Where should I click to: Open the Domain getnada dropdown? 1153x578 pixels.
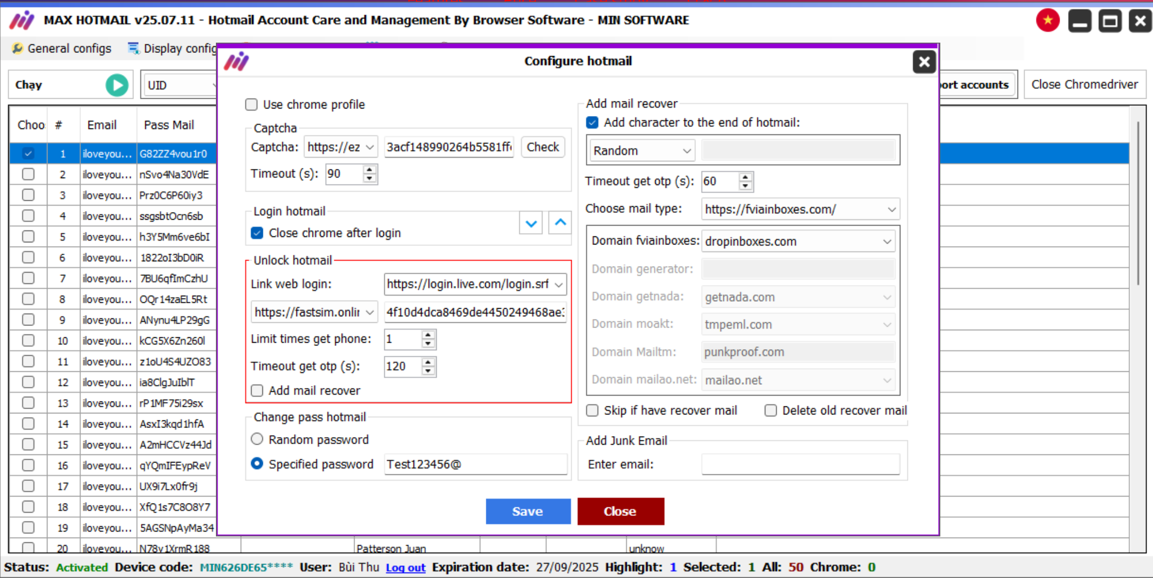[x=798, y=297]
